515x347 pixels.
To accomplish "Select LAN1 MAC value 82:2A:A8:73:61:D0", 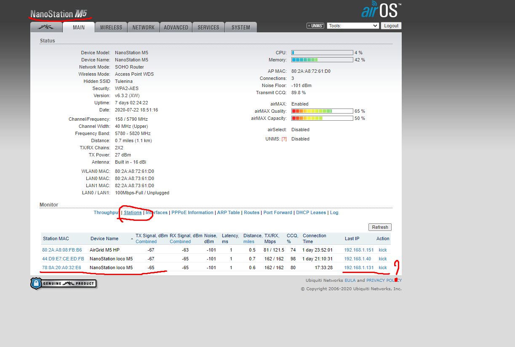I will pos(134,185).
